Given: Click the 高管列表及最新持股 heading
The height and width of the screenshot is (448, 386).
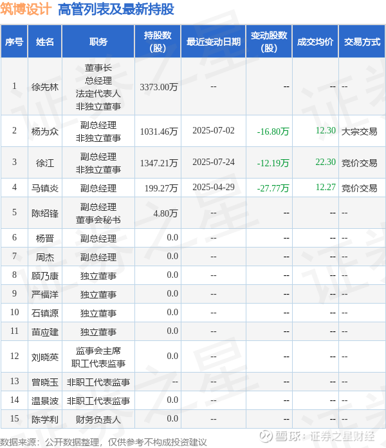Looking at the screenshot, I should [x=116, y=9].
